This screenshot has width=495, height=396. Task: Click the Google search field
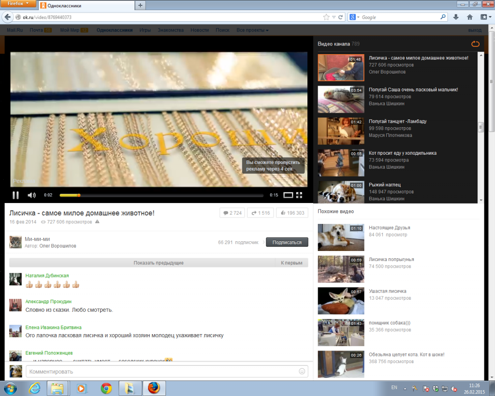(x=400, y=17)
